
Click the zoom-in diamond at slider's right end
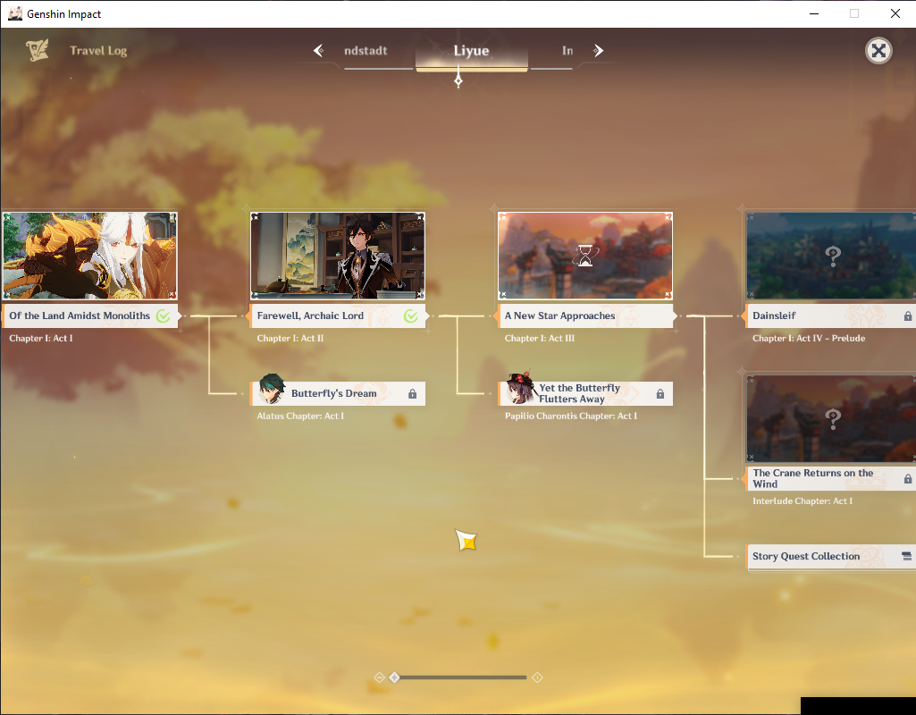pyautogui.click(x=537, y=677)
